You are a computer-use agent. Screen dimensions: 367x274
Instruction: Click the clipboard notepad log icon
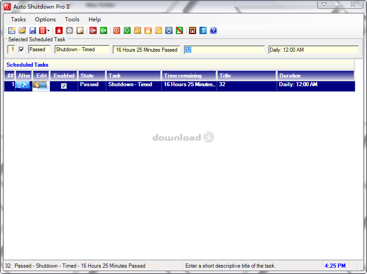point(80,30)
